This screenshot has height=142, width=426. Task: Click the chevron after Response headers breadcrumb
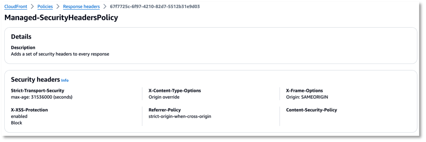point(105,6)
